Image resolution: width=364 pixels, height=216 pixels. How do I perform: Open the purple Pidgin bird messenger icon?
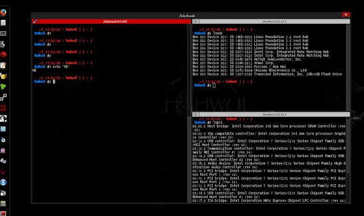coord(3,150)
